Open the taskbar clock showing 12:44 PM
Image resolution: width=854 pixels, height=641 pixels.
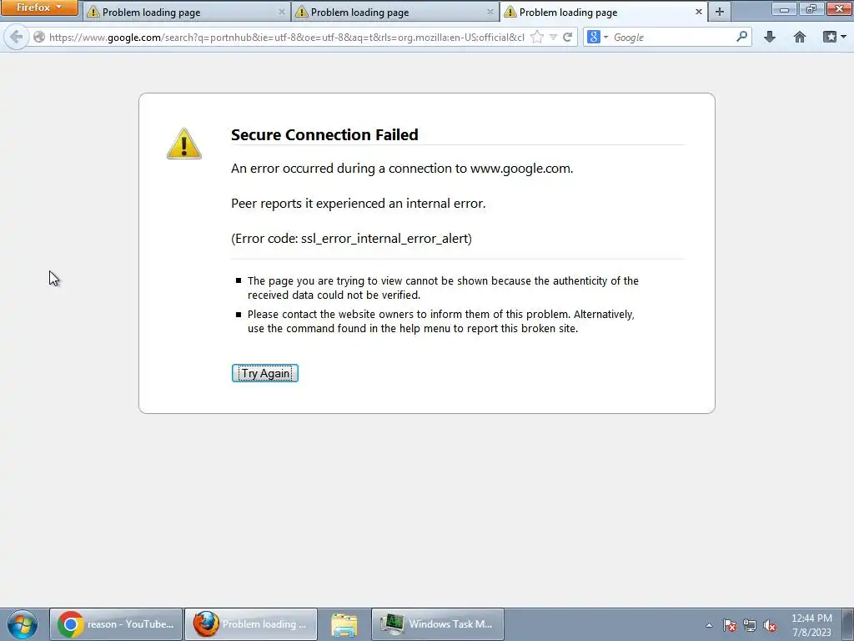point(811,625)
